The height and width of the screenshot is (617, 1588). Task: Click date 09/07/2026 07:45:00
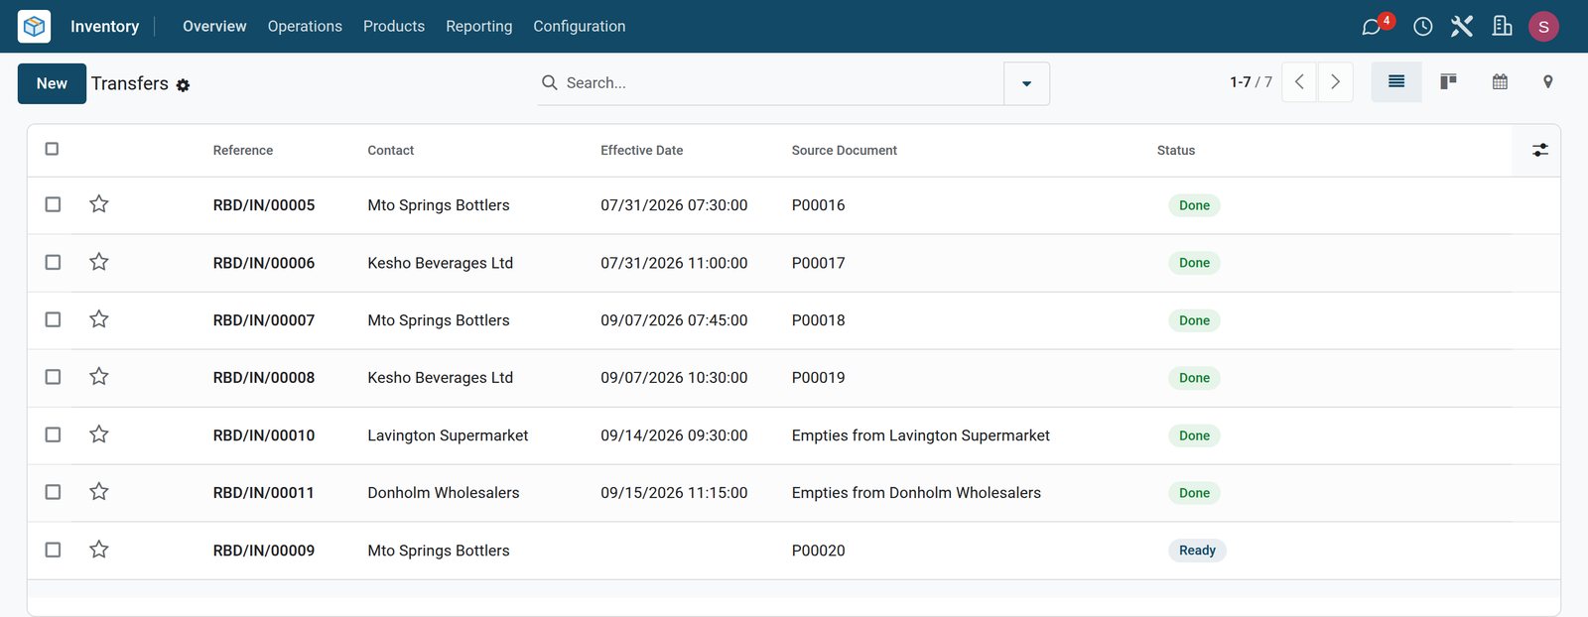674,320
